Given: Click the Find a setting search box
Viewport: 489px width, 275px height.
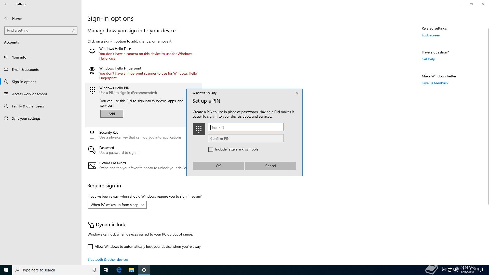Looking at the screenshot, I should (41, 30).
